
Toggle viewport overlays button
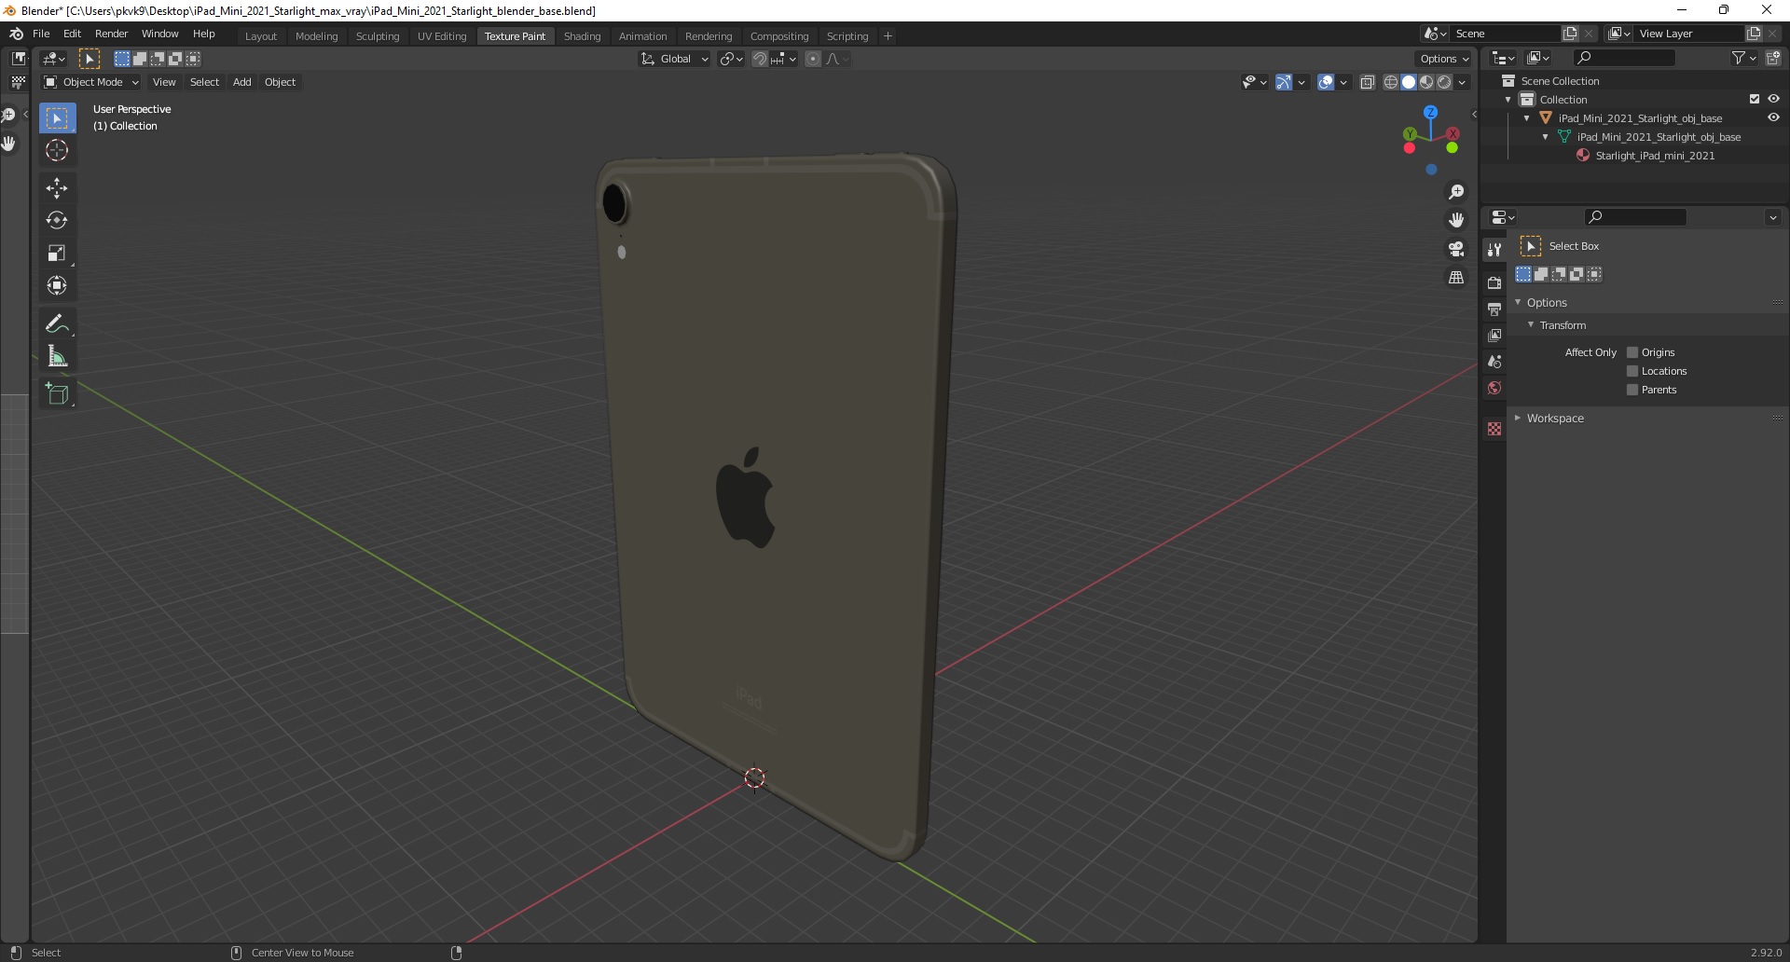point(1326,82)
